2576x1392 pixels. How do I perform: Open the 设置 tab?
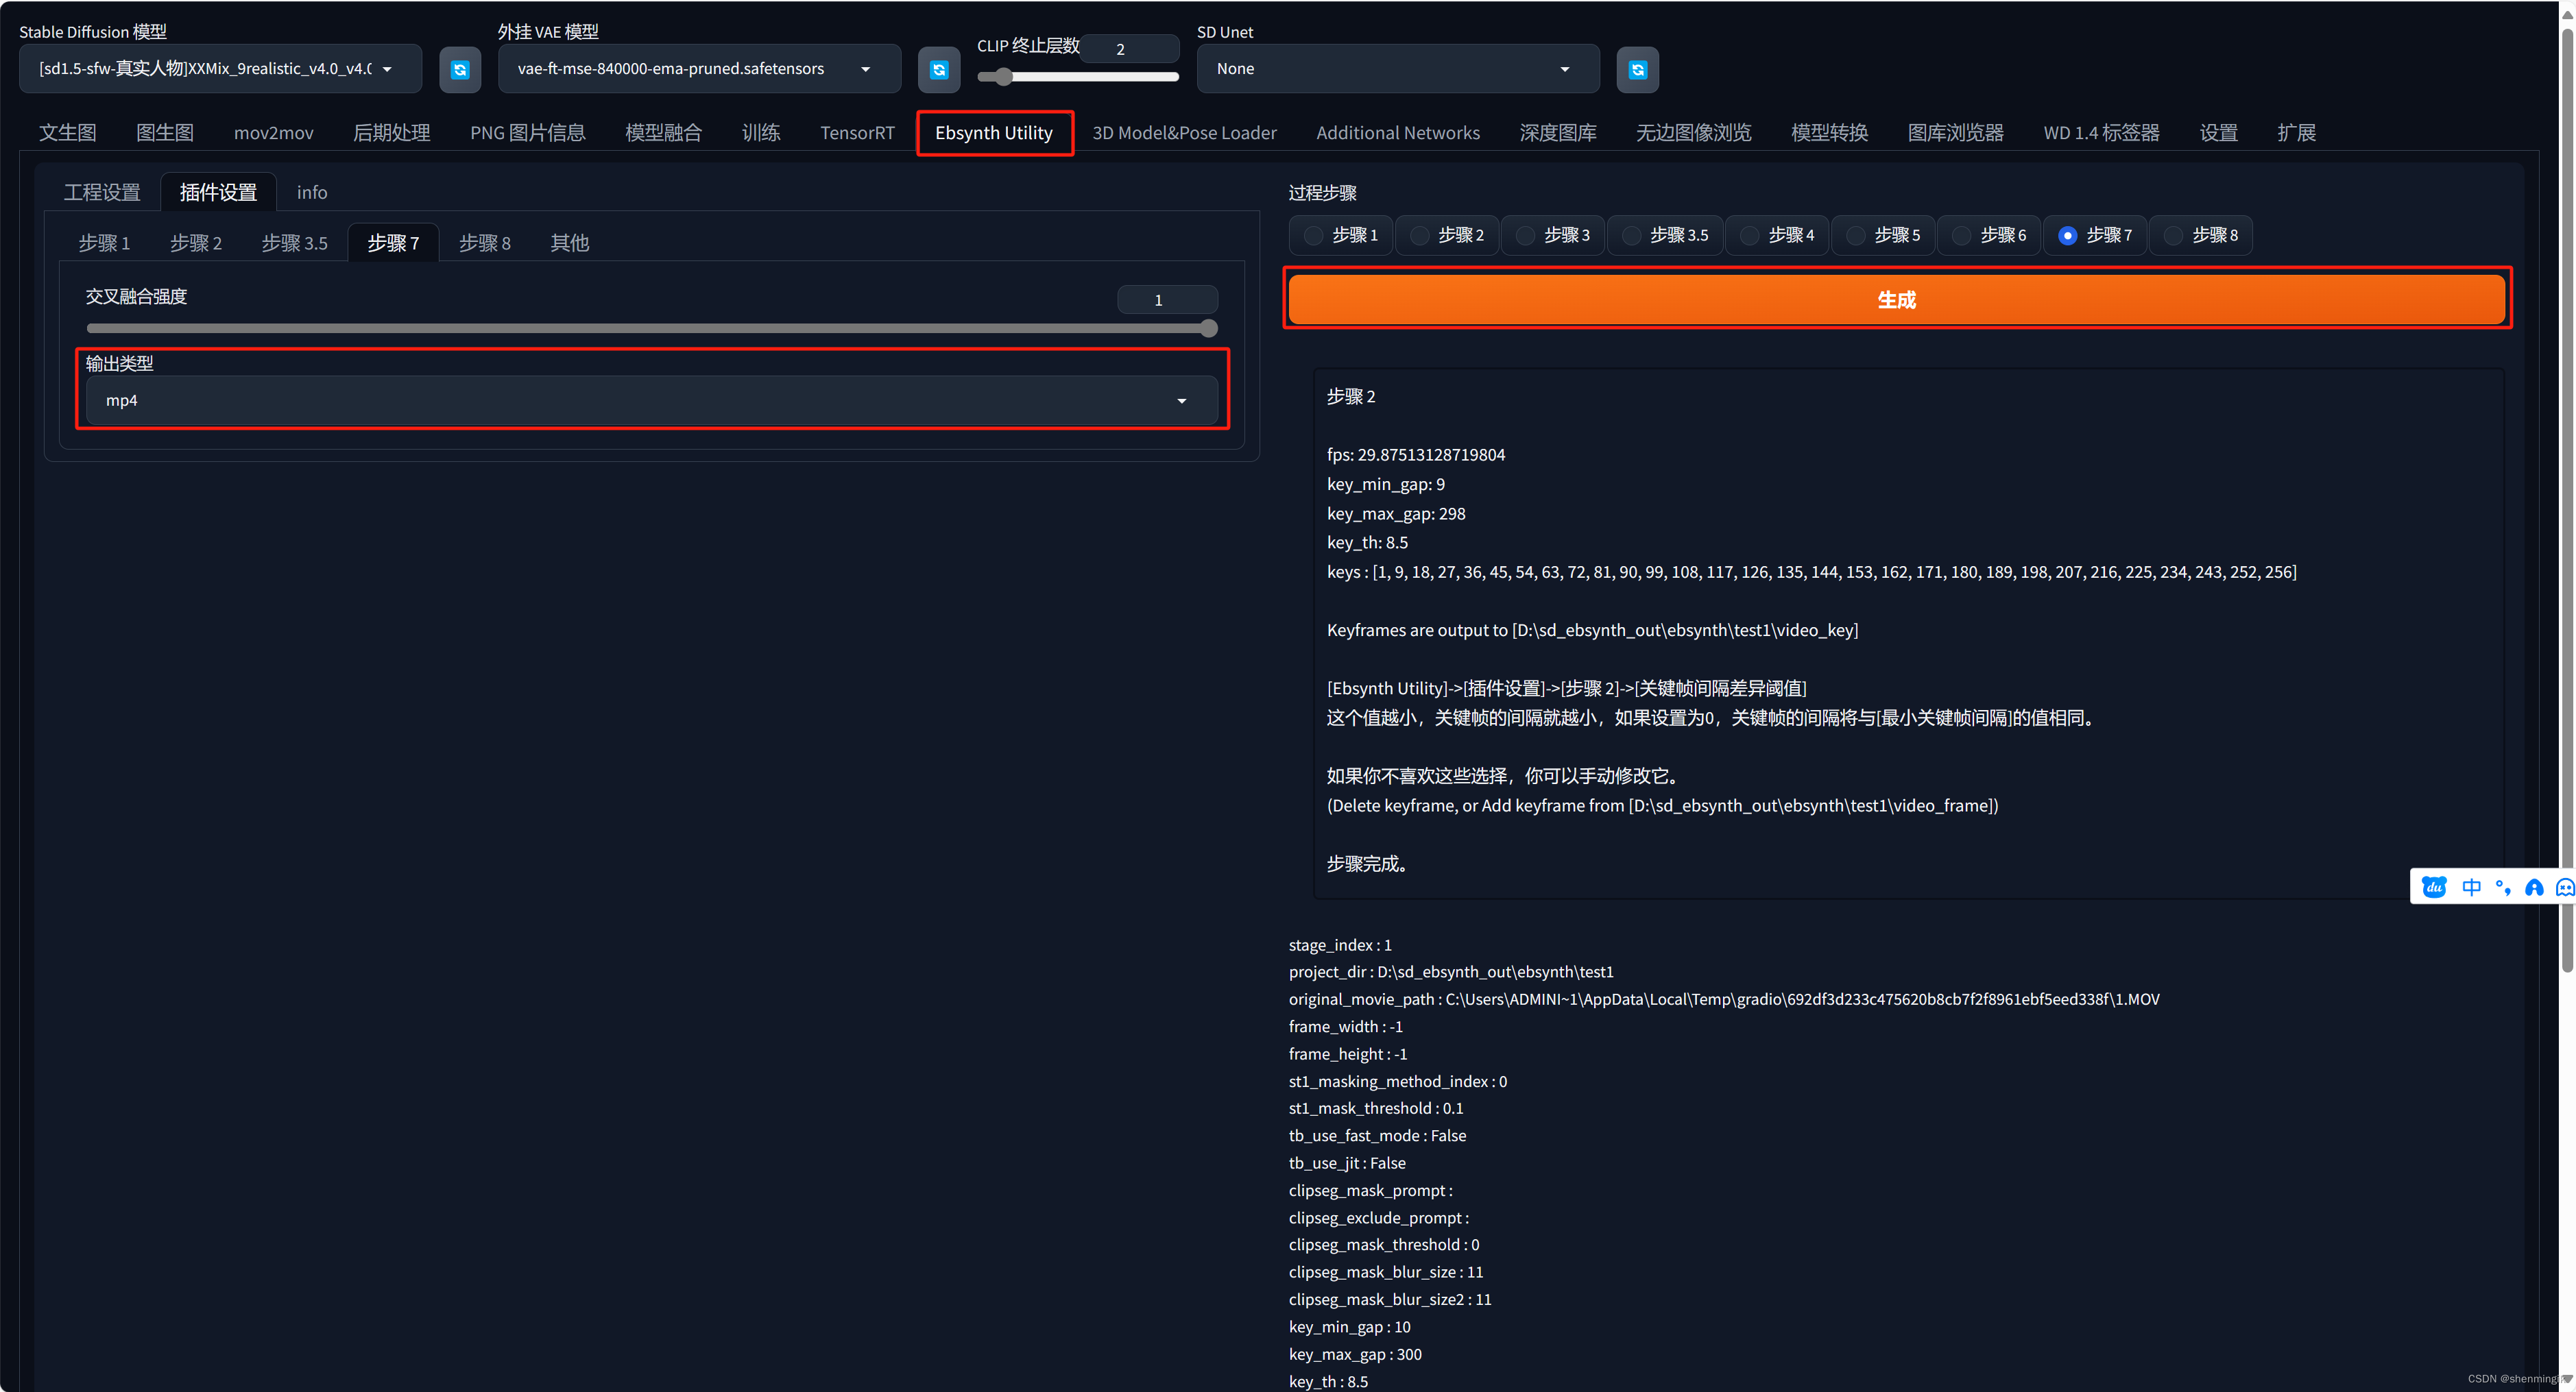point(2219,133)
